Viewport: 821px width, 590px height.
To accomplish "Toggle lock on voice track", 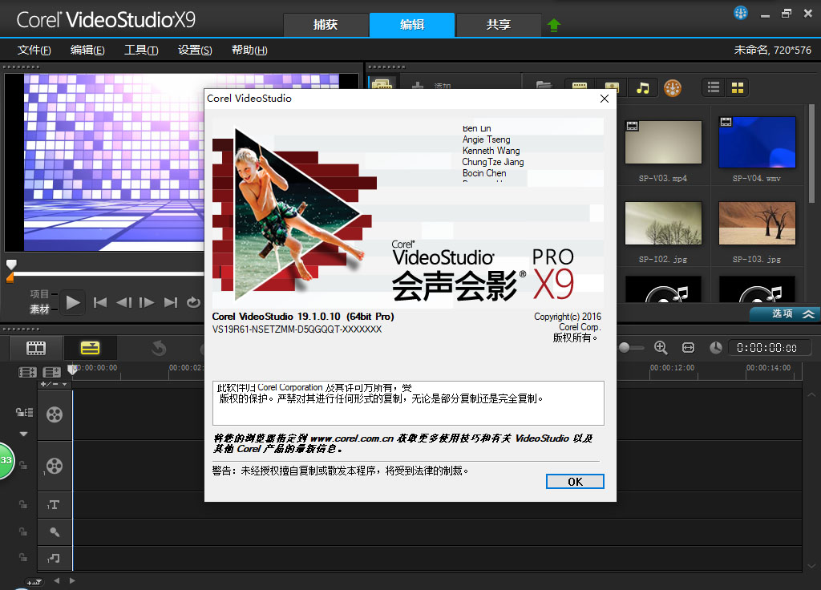I will click(x=23, y=532).
